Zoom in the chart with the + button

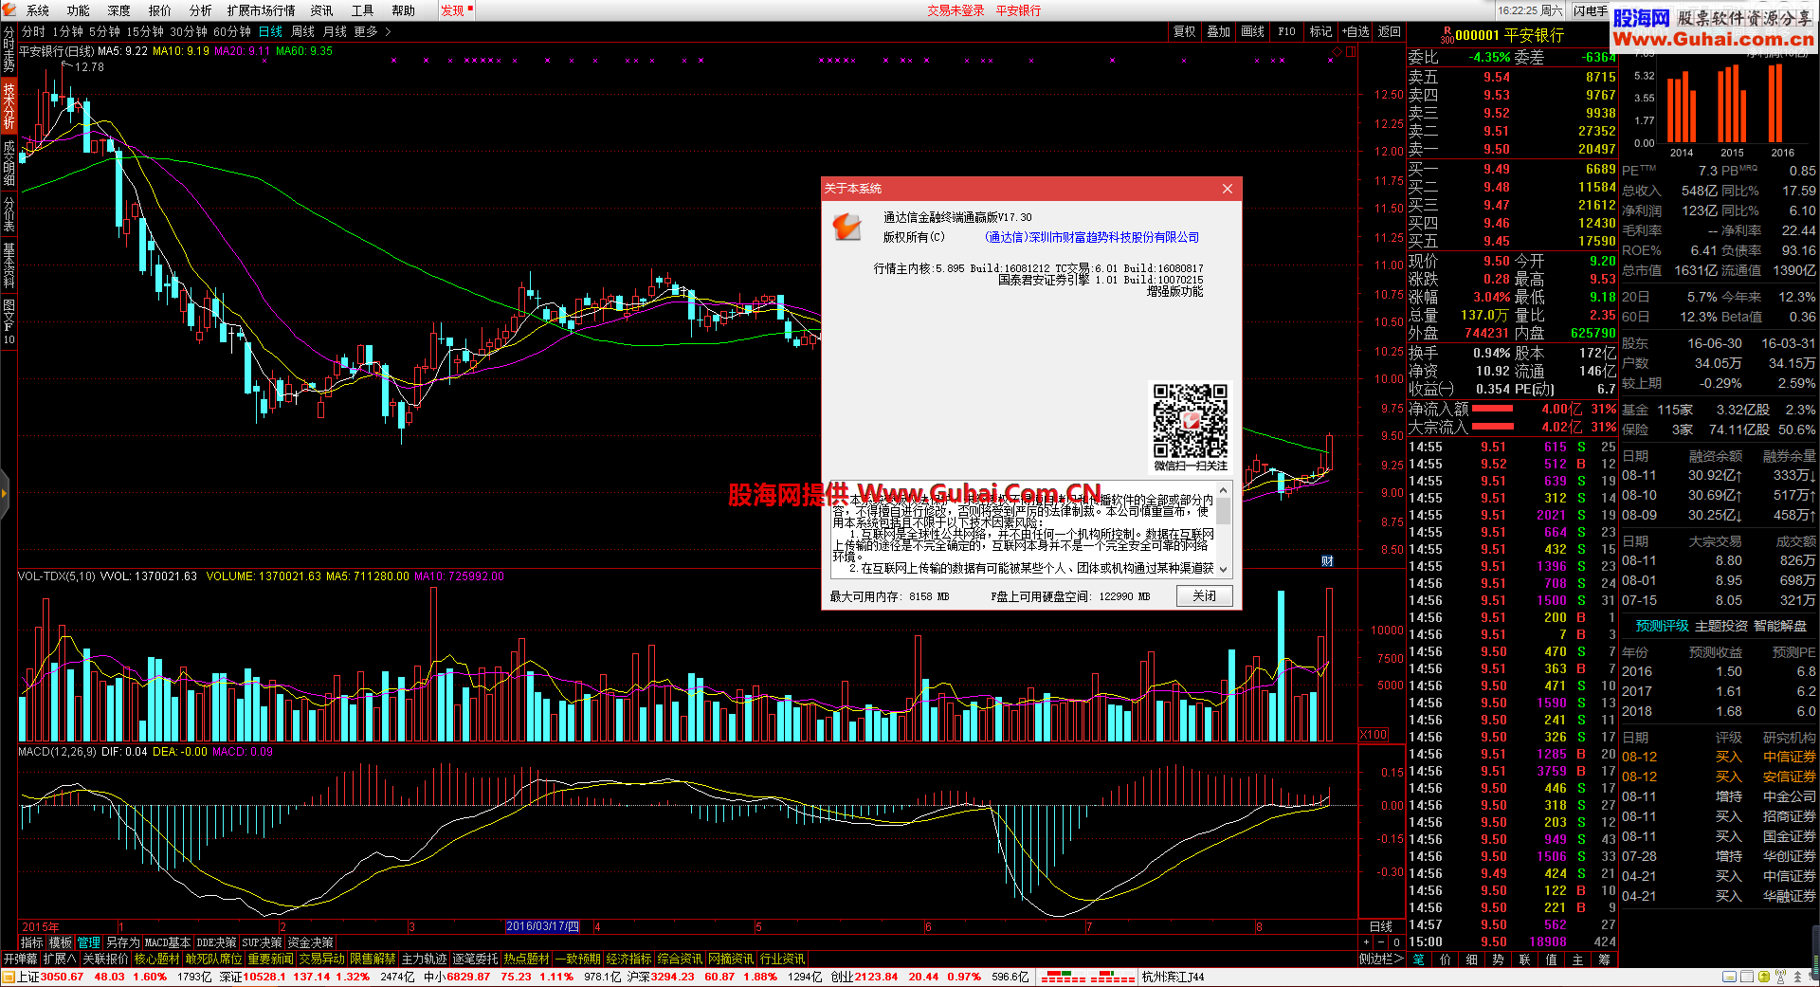click(x=1366, y=942)
